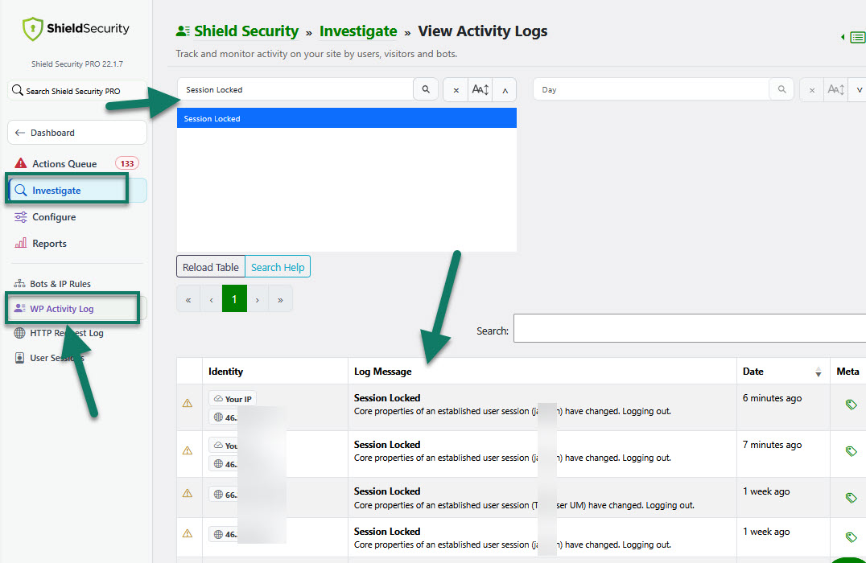866x563 pixels.
Task: Toggle case sensitivity on Session Locked filter
Action: (x=480, y=90)
